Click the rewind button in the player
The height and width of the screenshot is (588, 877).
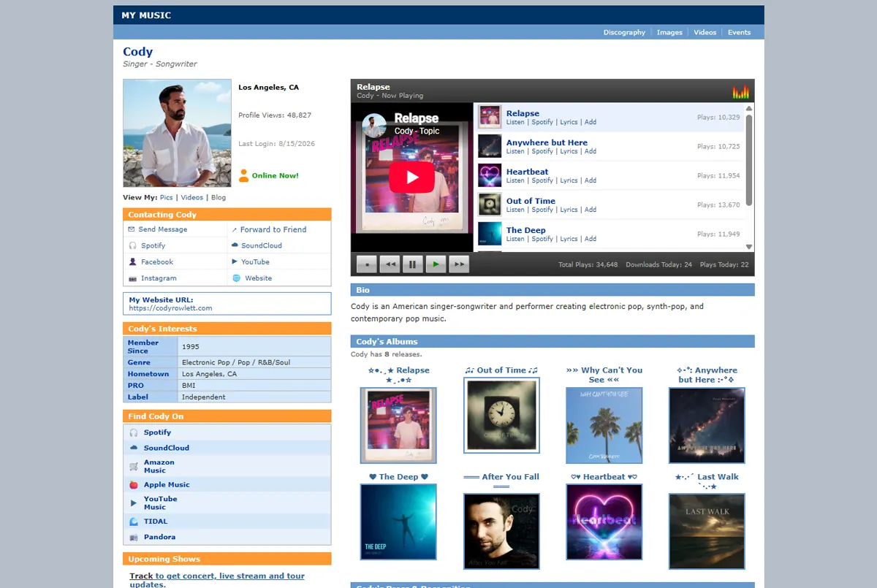pyautogui.click(x=390, y=264)
